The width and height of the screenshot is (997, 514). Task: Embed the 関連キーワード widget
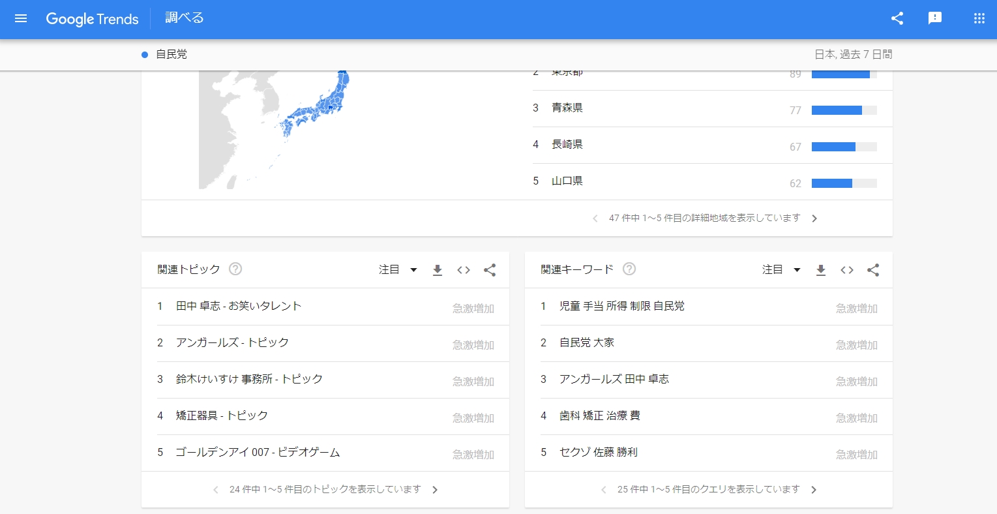point(847,269)
